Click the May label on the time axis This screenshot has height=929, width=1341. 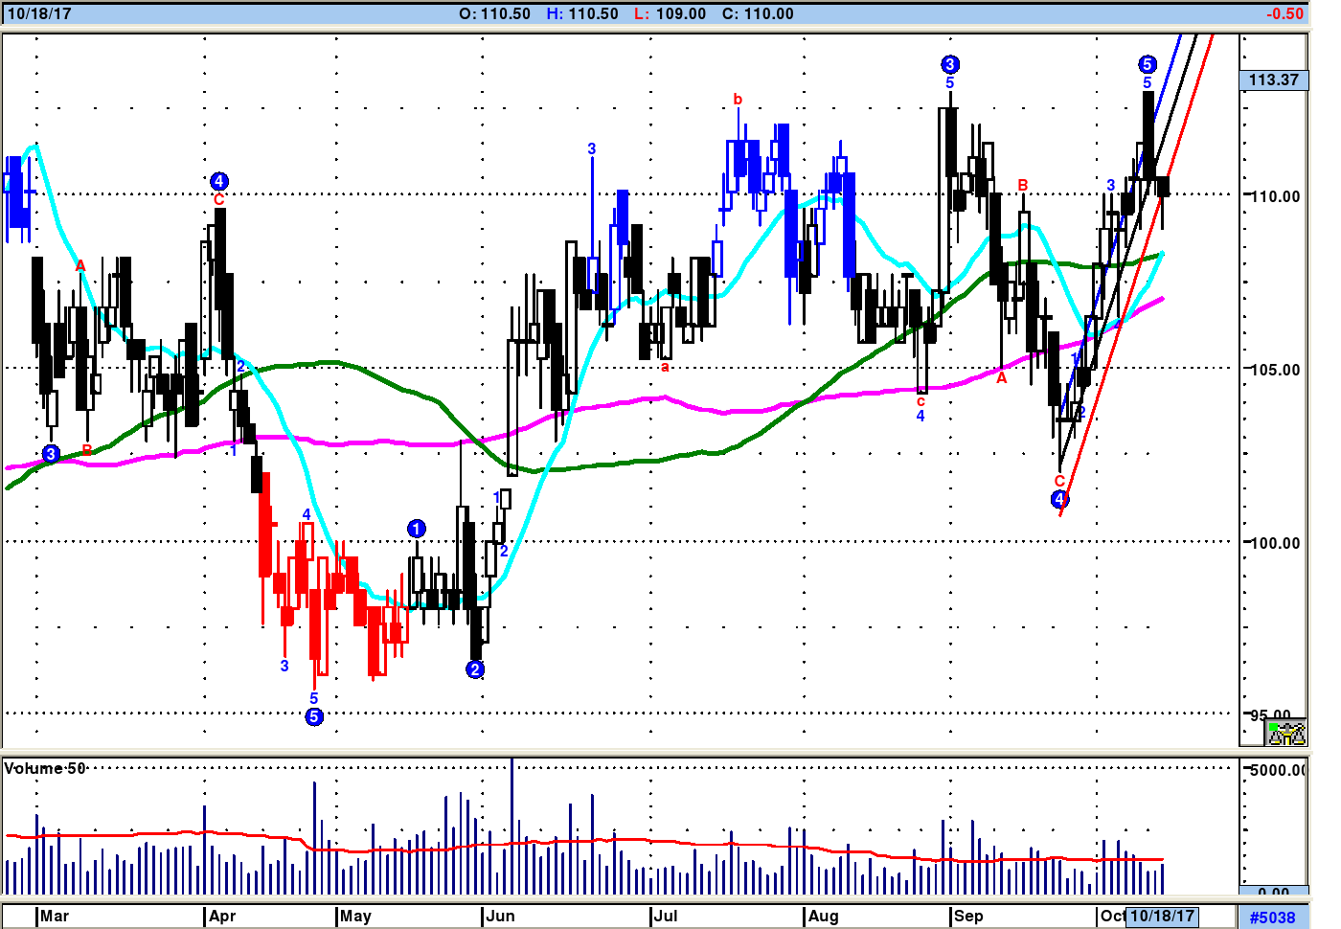[355, 916]
